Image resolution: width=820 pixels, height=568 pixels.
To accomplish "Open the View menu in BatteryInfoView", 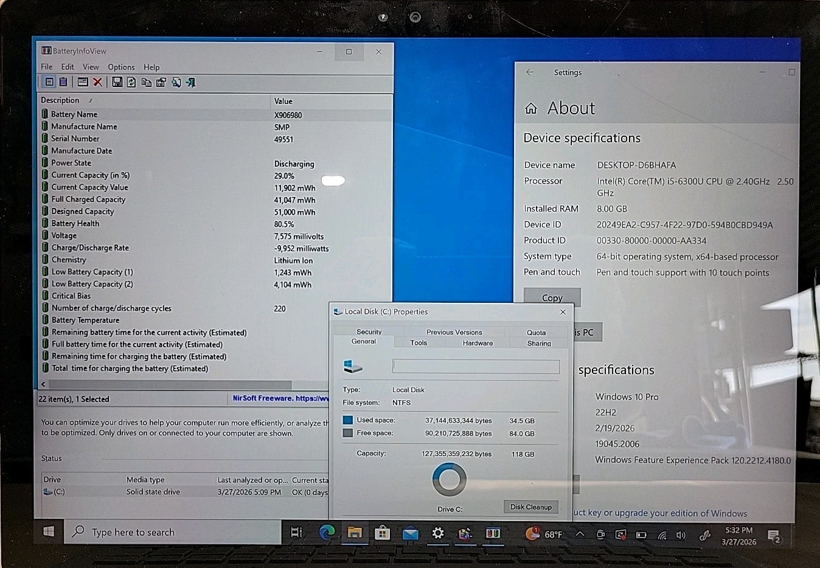I will point(91,67).
